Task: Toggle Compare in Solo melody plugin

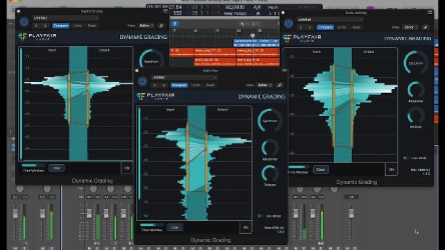Action: point(325,27)
